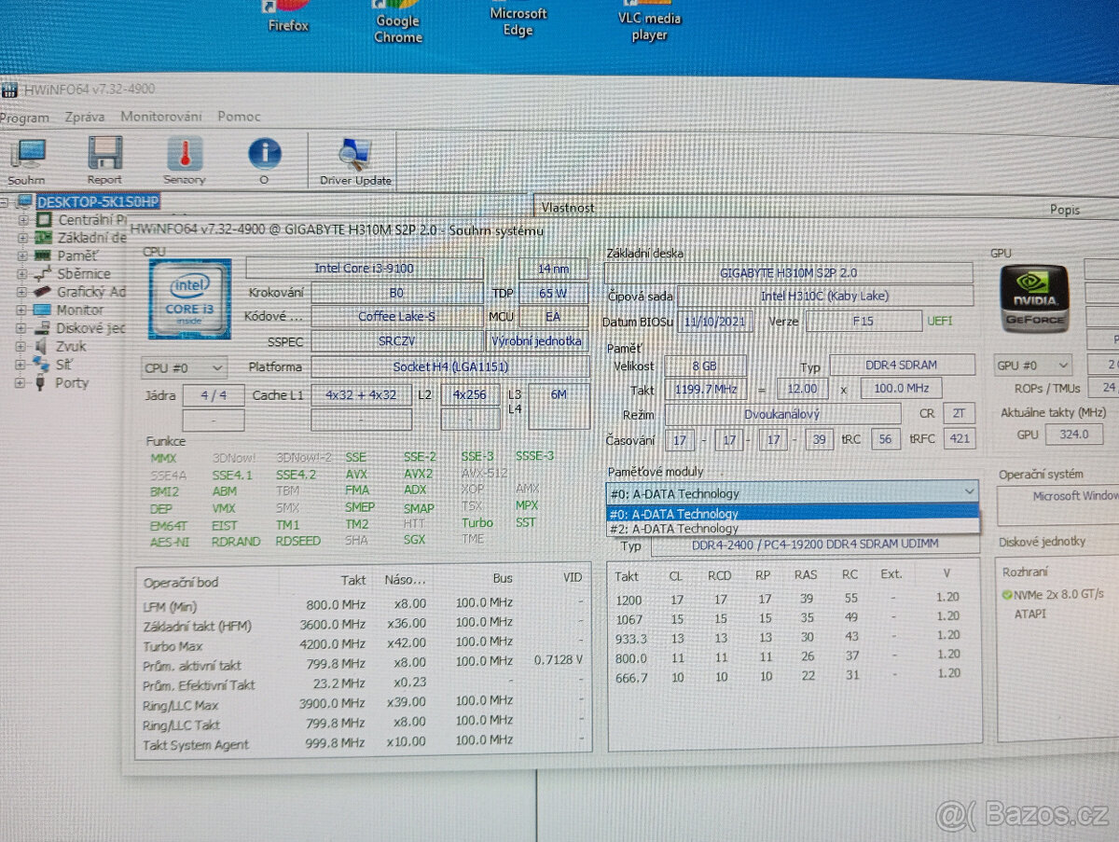Open Senzory thermometer toolbar icon

point(185,153)
